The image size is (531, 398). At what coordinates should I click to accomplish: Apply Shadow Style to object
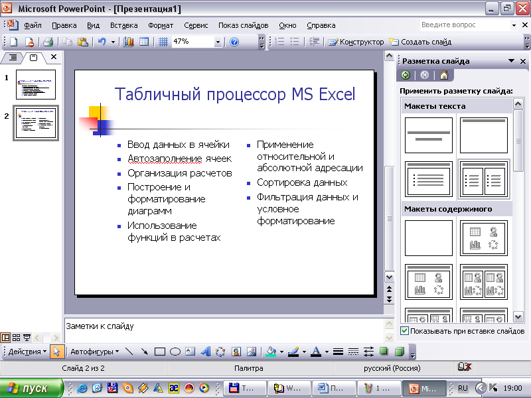(x=384, y=352)
